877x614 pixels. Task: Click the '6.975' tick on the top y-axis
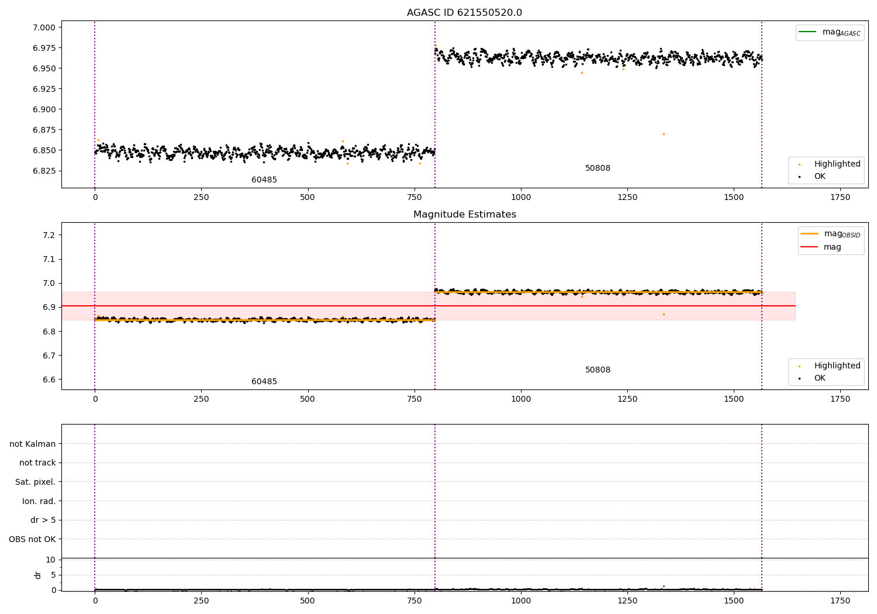click(x=44, y=48)
